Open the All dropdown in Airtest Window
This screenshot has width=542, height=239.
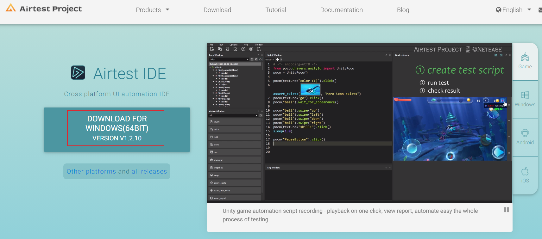[233, 115]
